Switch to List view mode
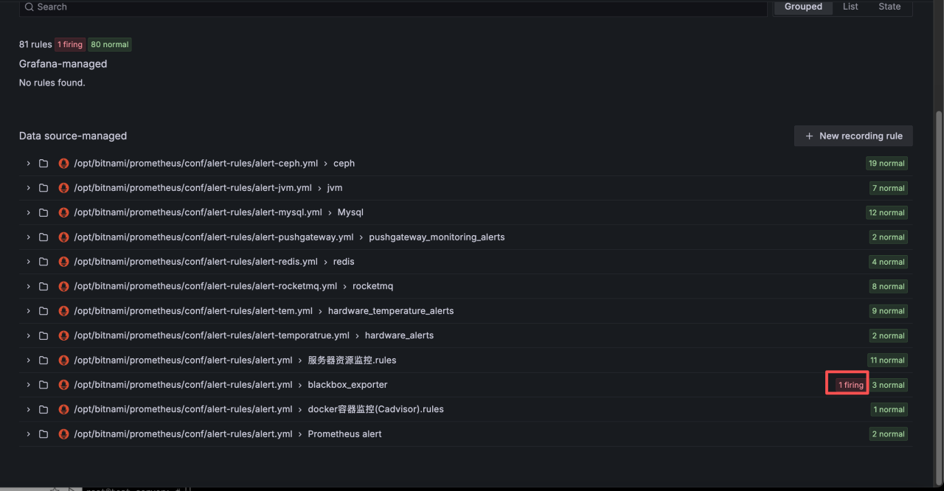This screenshot has width=944, height=491. pos(850,7)
